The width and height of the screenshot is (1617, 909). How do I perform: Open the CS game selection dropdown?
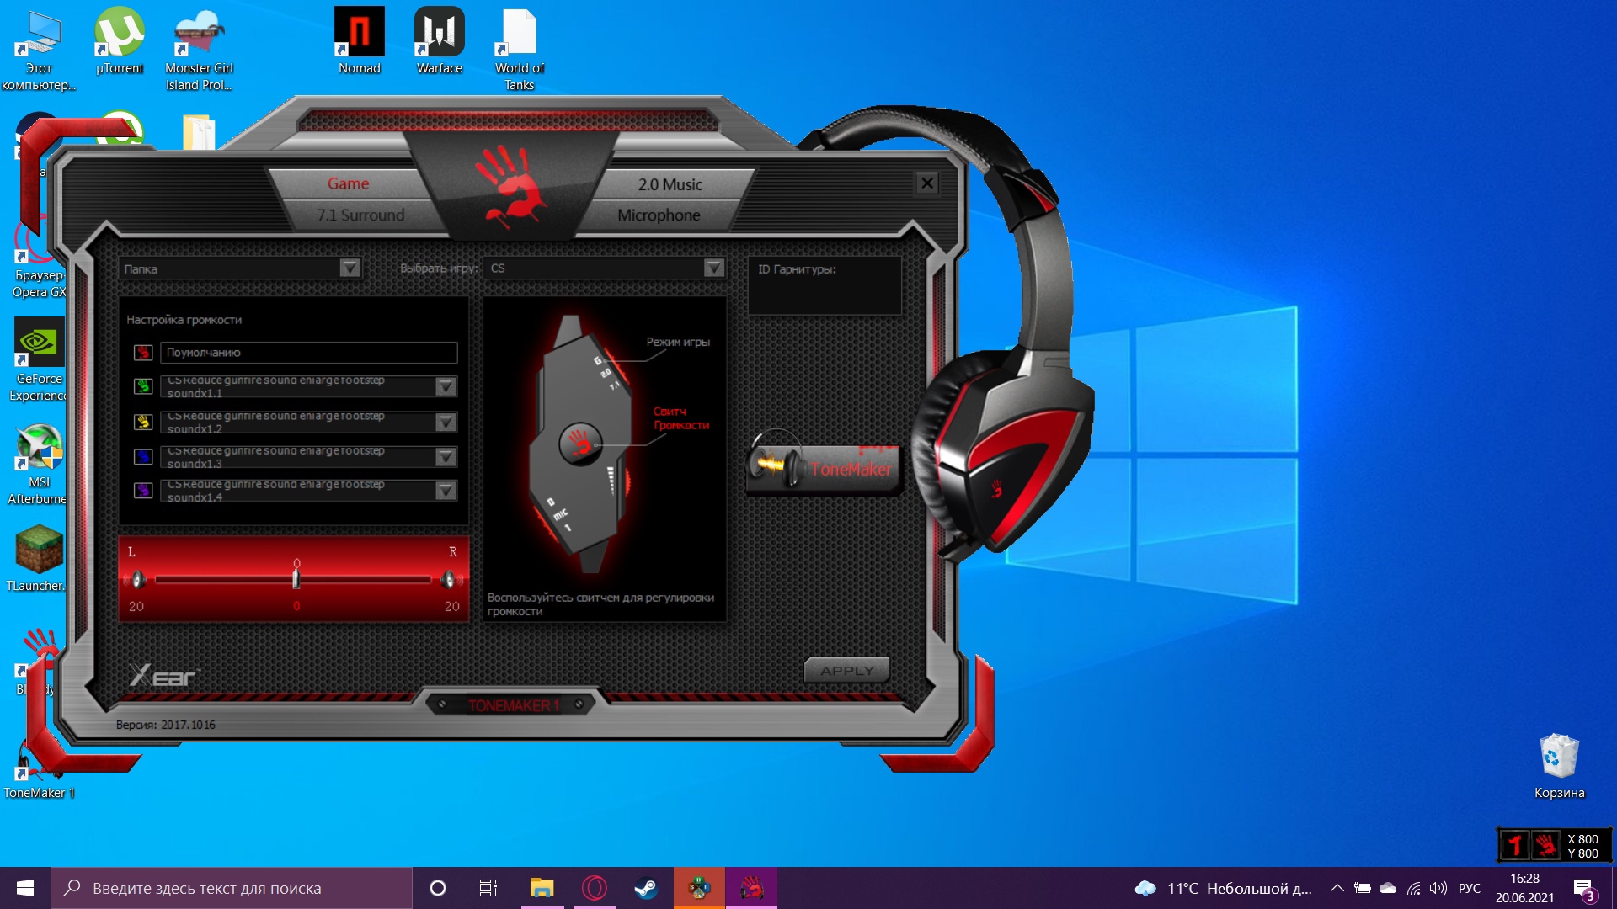pyautogui.click(x=713, y=268)
